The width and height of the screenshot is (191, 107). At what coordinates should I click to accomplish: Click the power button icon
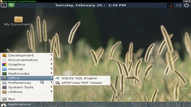click(x=186, y=5)
